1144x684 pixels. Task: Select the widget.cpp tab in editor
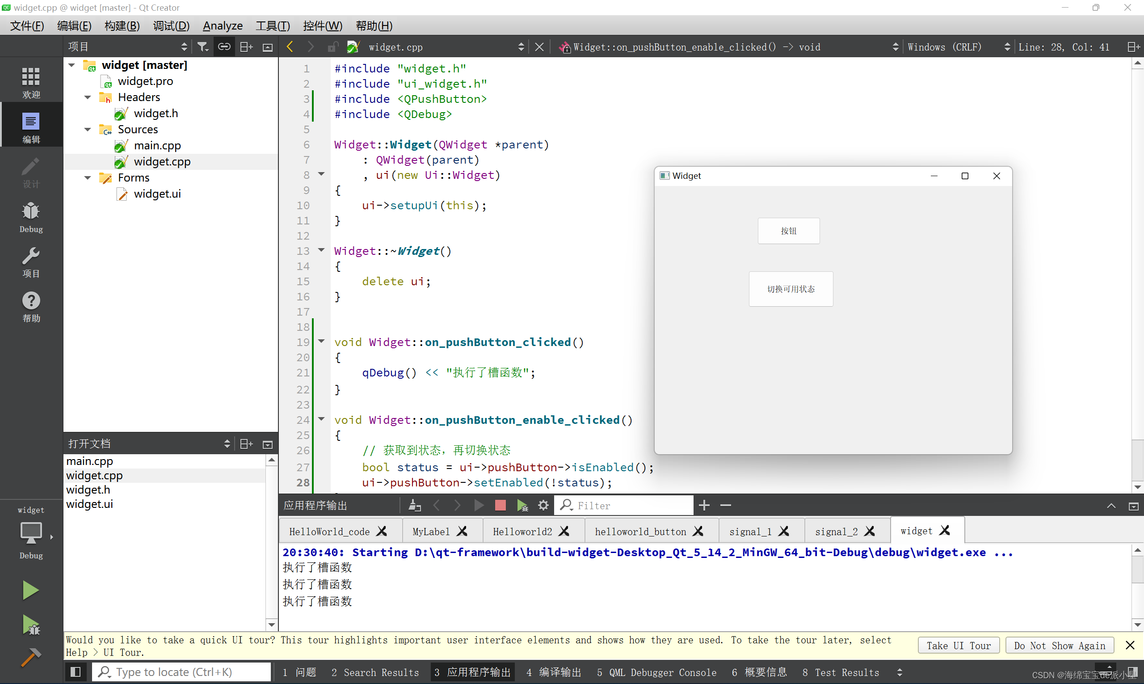396,46
